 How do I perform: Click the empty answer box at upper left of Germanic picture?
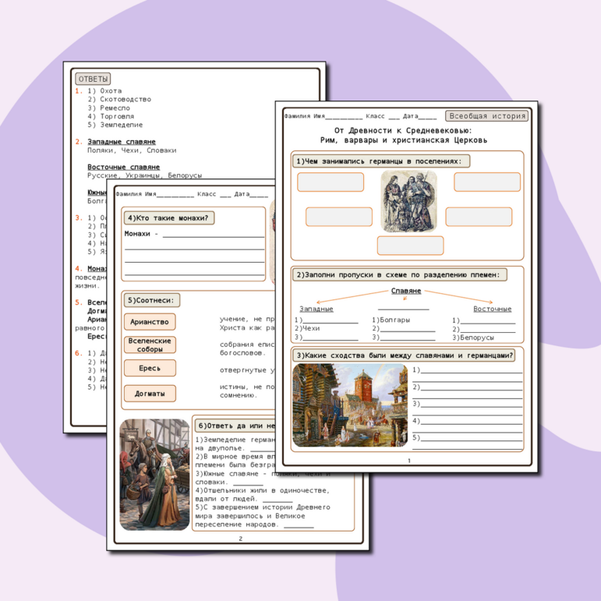point(331,182)
